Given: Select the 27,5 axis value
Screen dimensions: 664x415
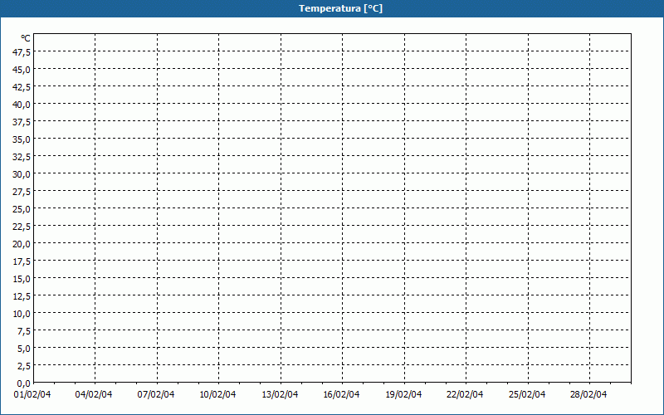Looking at the screenshot, I should pos(22,192).
